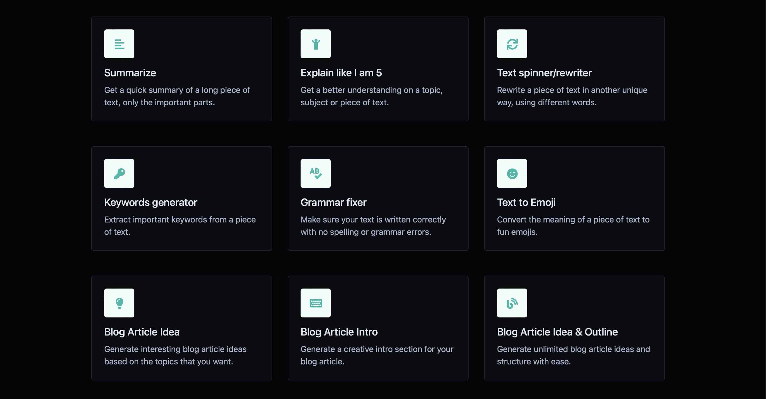Image resolution: width=766 pixels, height=399 pixels.
Task: Open Blog Article Idea & Outline title
Action: (x=557, y=332)
